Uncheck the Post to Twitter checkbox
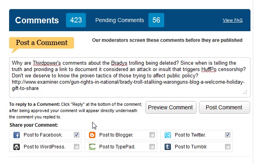 click(228, 135)
